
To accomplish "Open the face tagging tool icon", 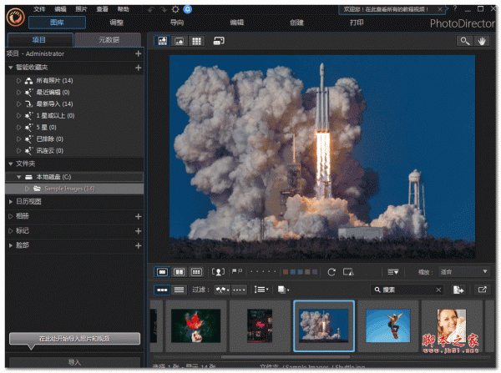I will pos(219,271).
